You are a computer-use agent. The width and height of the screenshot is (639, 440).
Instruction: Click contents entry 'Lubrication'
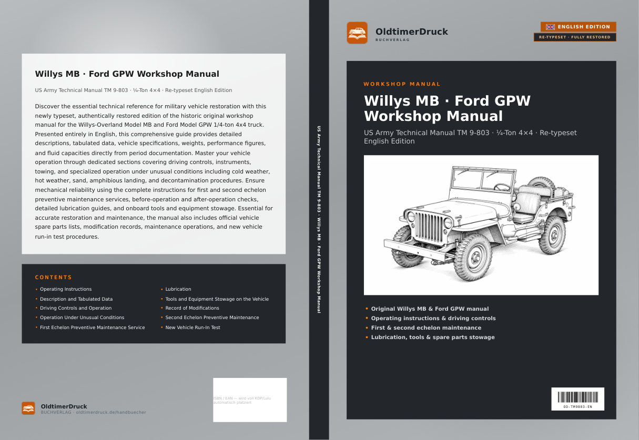(178, 289)
